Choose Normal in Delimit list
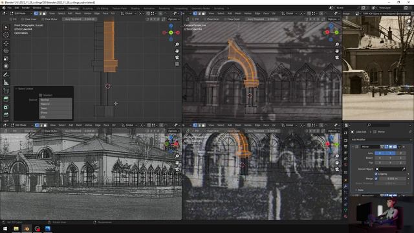This screenshot has height=233, width=414. coord(56,100)
